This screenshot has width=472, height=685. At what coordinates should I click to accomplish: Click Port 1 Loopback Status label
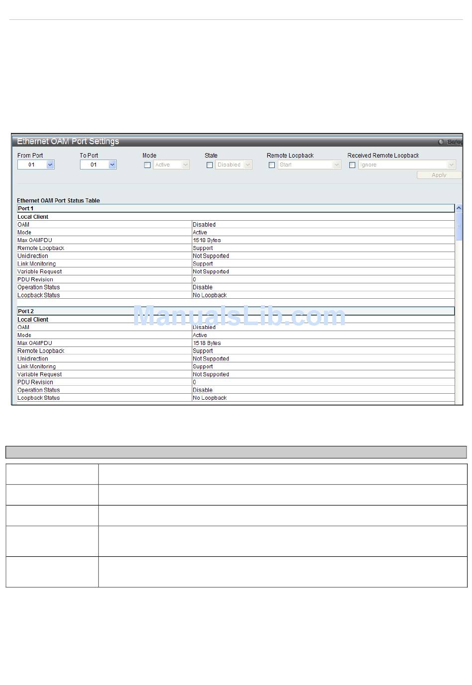tap(39, 295)
